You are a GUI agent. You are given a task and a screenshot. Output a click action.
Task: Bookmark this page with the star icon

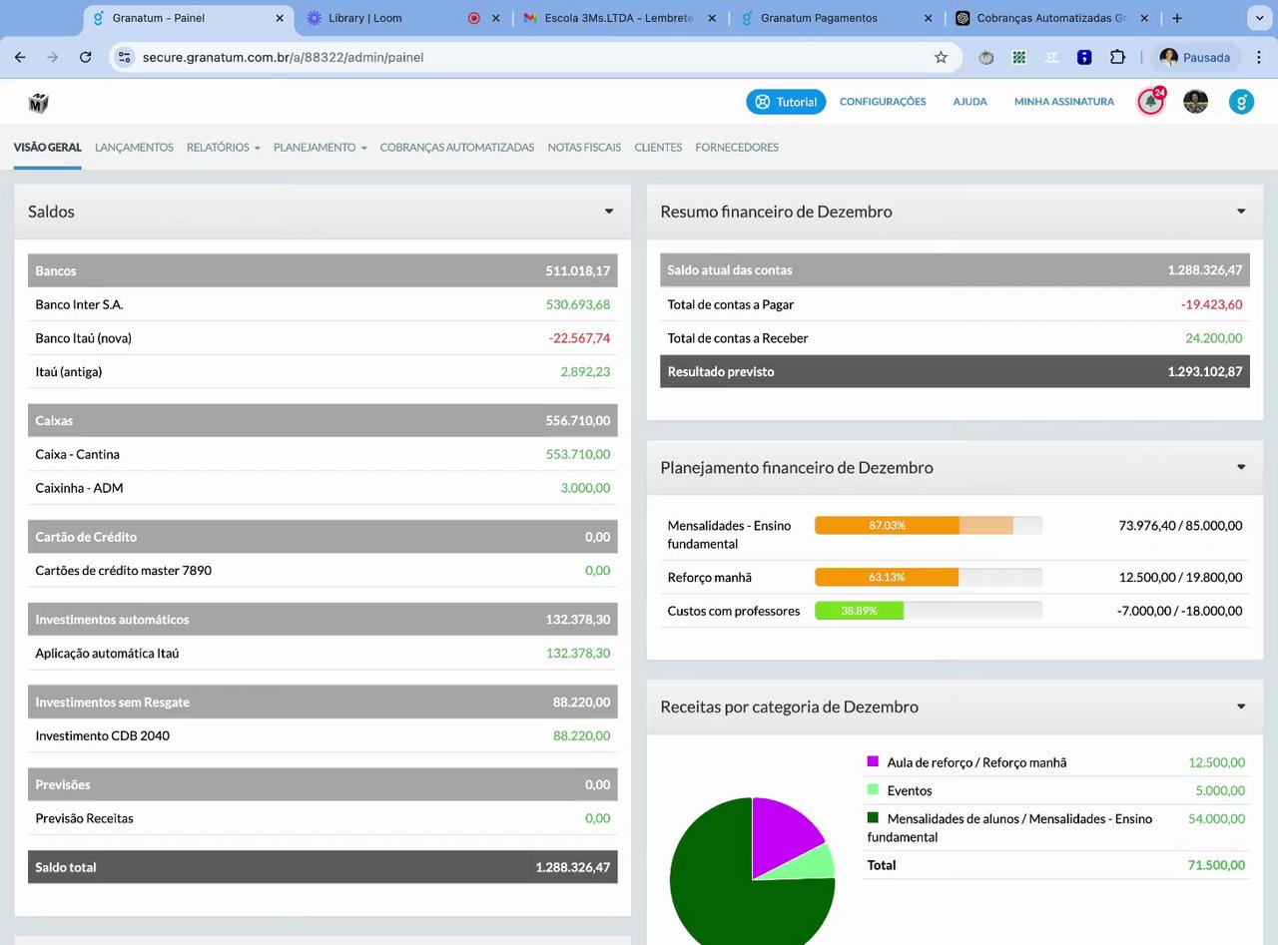tap(941, 58)
